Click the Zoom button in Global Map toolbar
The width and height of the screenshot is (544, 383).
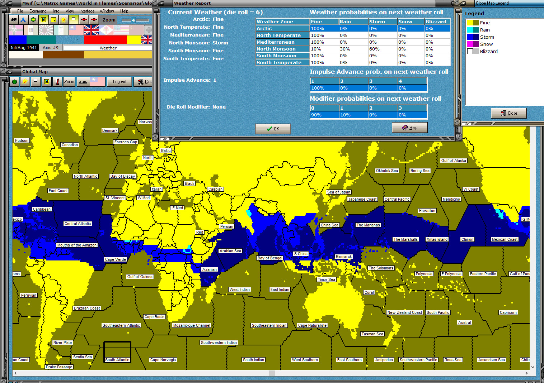[69, 82]
